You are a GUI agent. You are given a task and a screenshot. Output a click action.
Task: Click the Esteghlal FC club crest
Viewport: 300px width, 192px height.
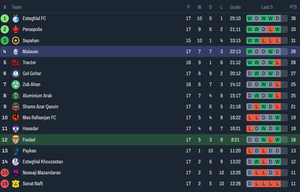(15, 18)
